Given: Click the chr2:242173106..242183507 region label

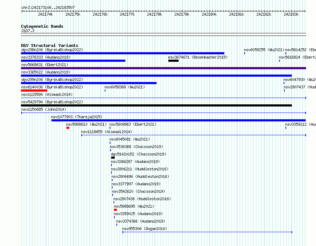Looking at the screenshot, I should pos(48,7).
